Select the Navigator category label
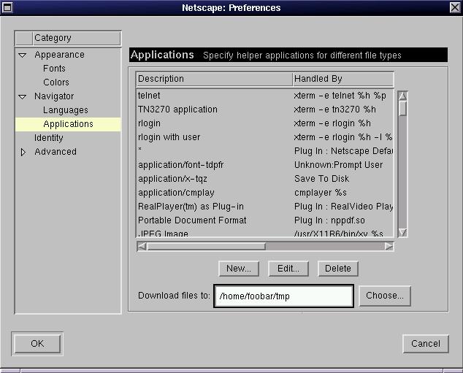Screen dimensions: 463x373 54,96
